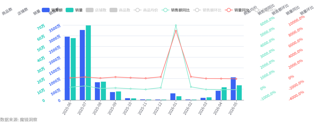Image resolution: width=319 pixels, height=125 pixels.
Task: Select the 2025-07 blue sales bar
Action: coord(82,65)
